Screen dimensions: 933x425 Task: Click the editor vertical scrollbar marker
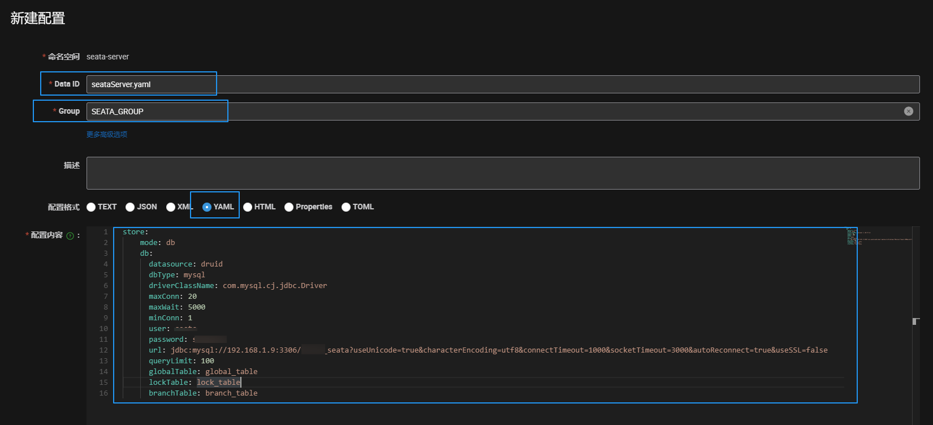pyautogui.click(x=916, y=321)
